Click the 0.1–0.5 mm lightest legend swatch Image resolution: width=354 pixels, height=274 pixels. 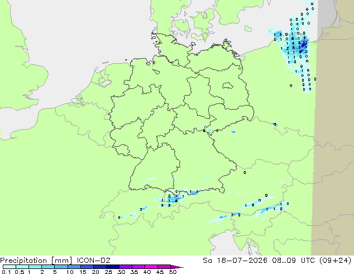9,267
